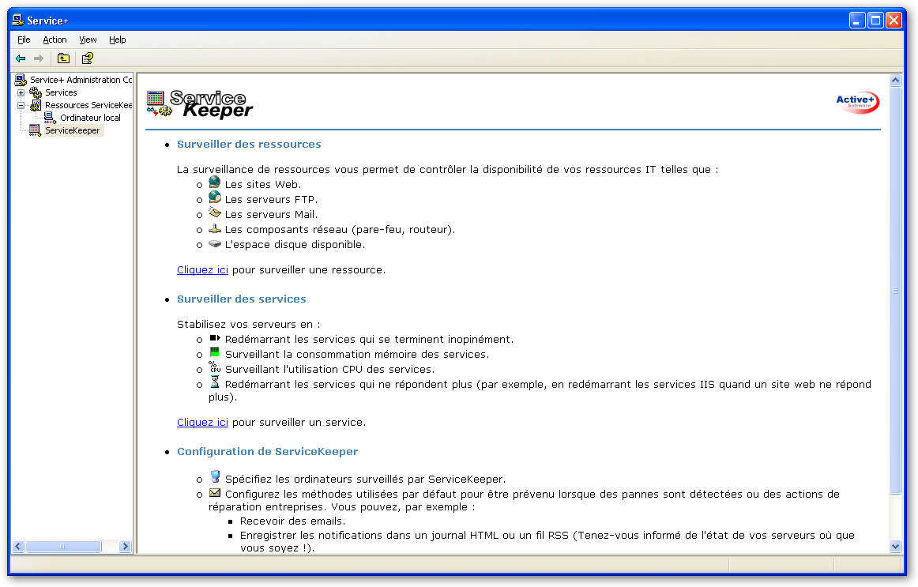Click 'Surveiller des services' heading
The image size is (918, 587).
click(x=241, y=299)
